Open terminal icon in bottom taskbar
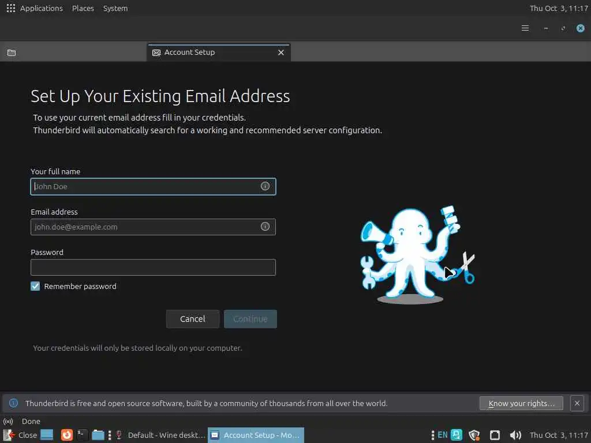The image size is (591, 443). (x=82, y=435)
